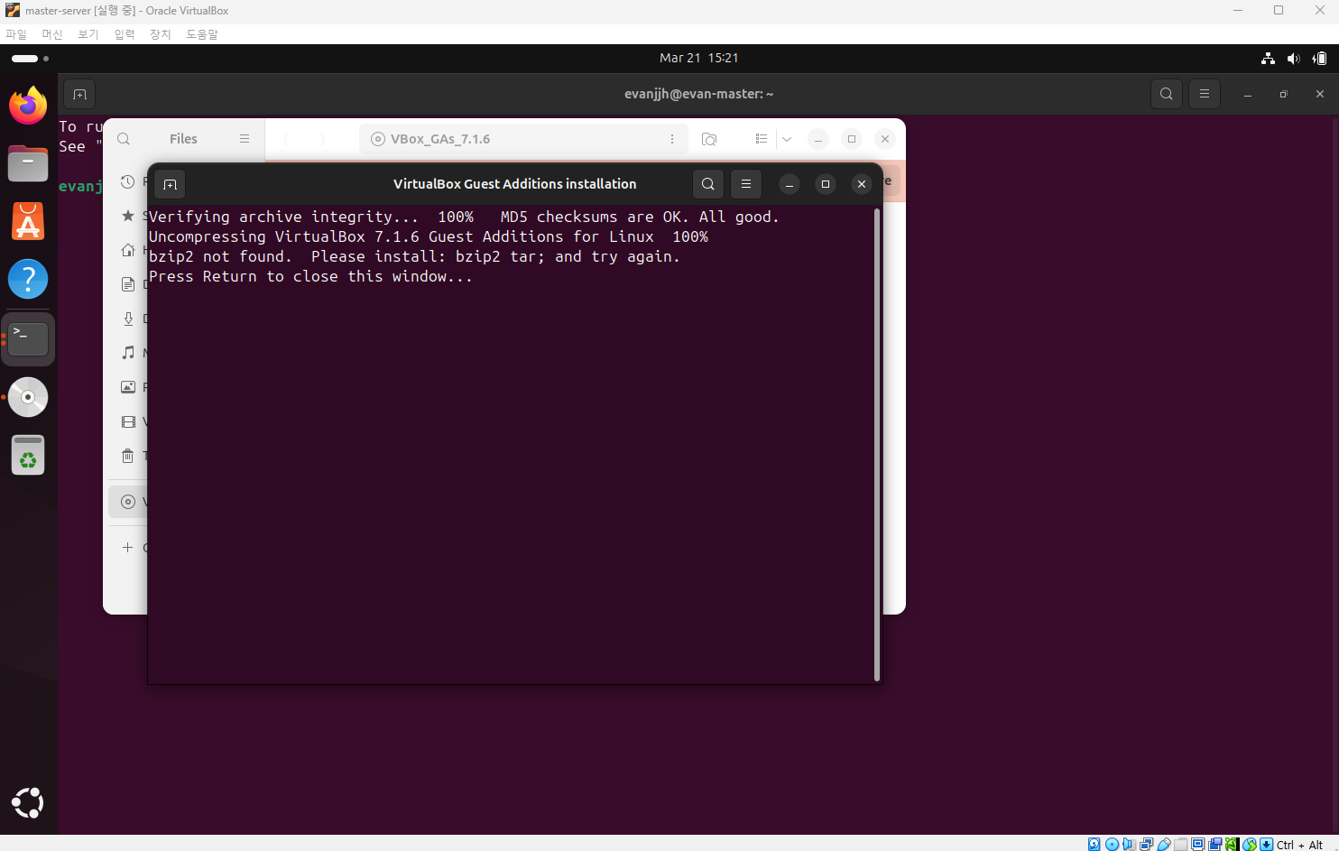1339x851 pixels.
Task: Click VirtualBox audio status indicator
Action: click(1129, 845)
